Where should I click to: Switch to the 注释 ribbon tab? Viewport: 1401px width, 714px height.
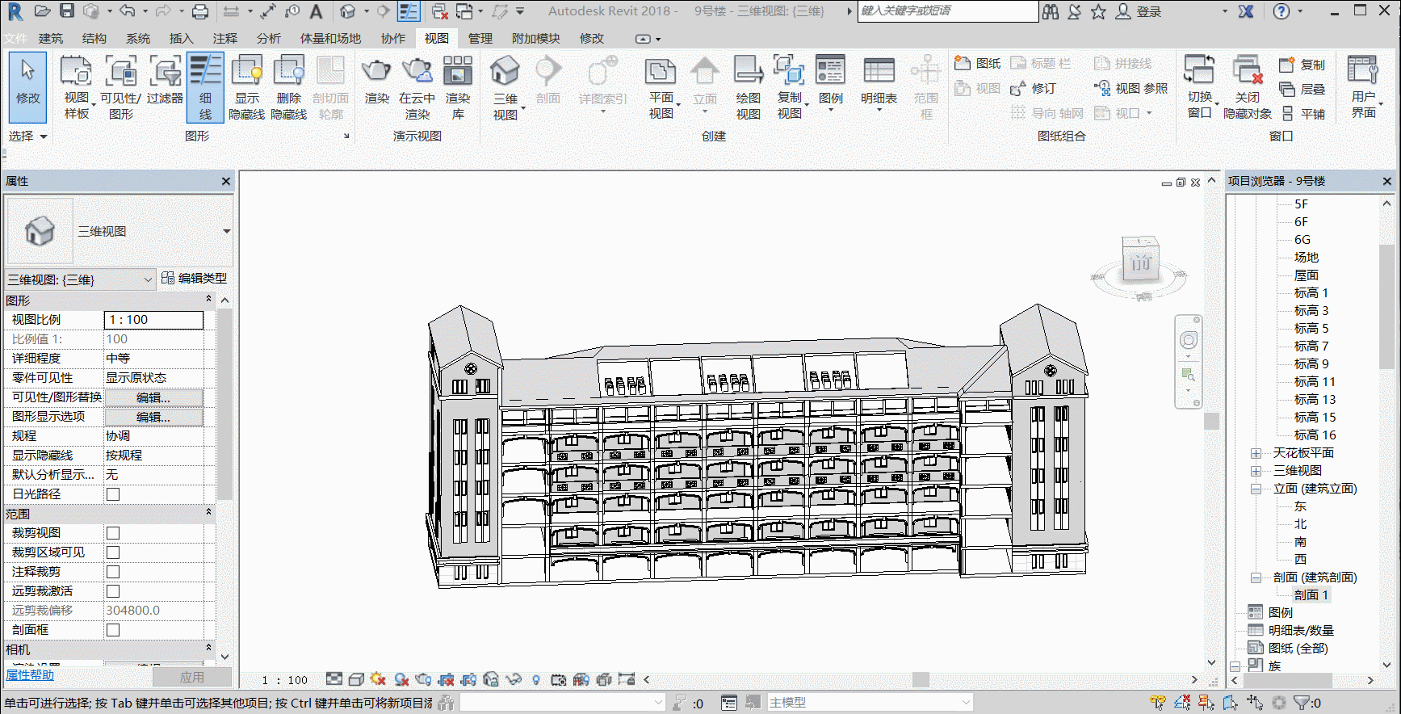224,38
